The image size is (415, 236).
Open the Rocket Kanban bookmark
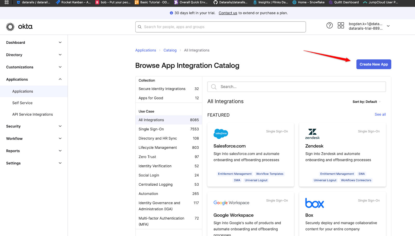[x=73, y=2]
